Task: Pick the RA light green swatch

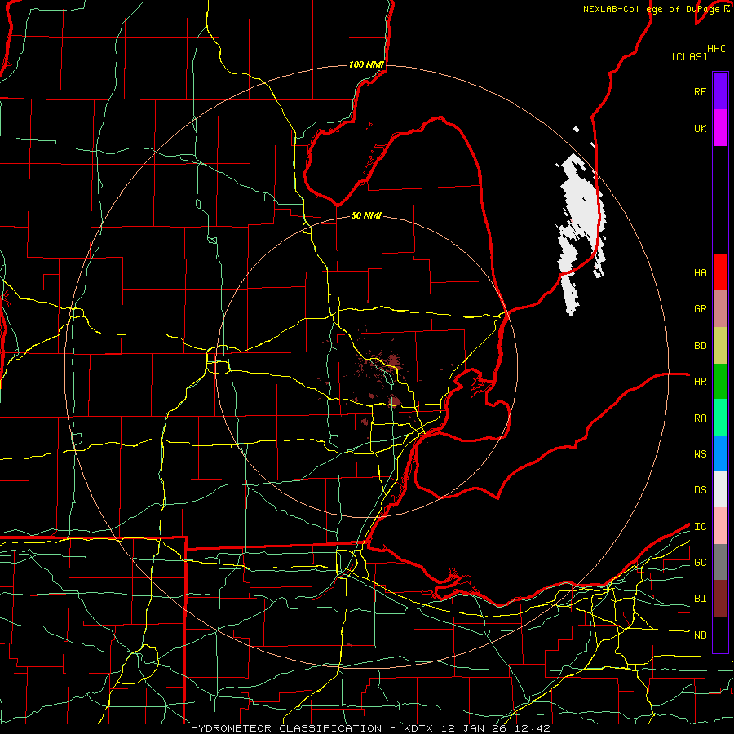Action: [x=720, y=418]
